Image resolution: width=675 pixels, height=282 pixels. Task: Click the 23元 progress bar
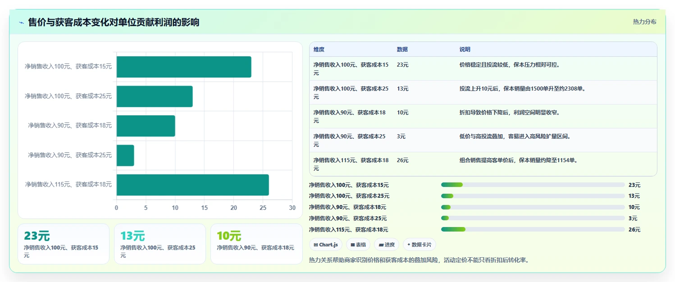(533, 185)
